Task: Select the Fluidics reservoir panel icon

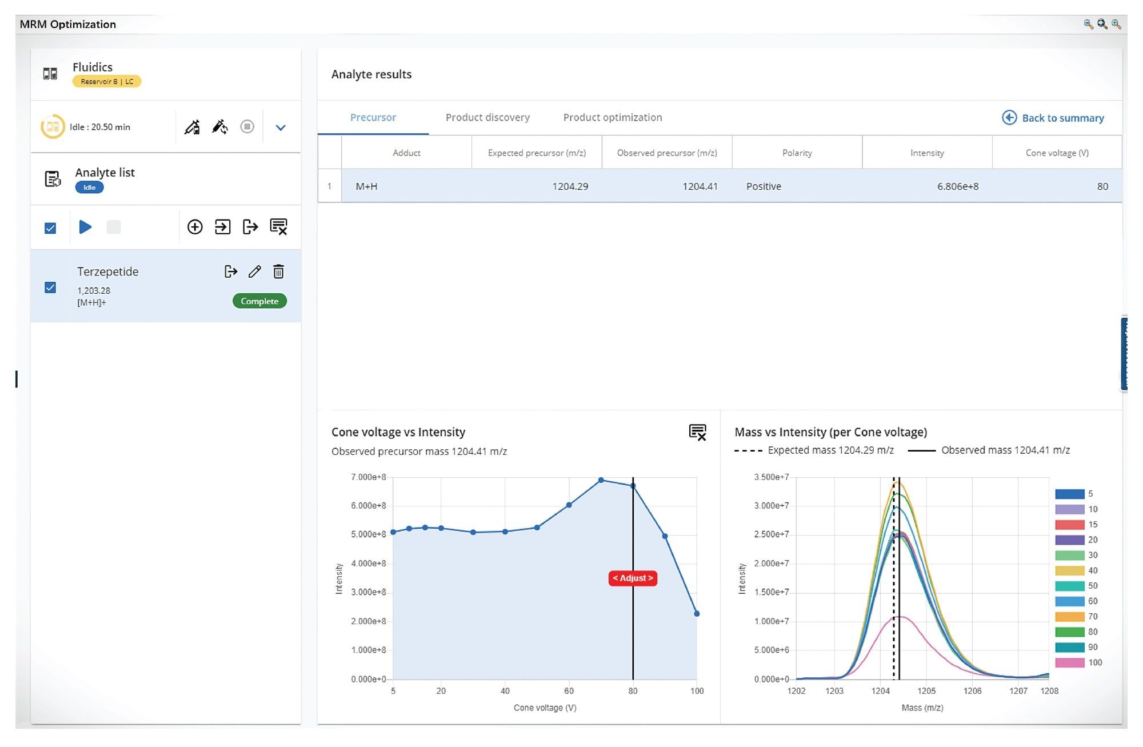Action: (x=50, y=73)
